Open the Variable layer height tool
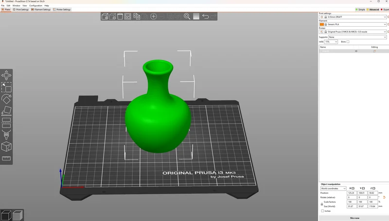The image size is (389, 221). coord(196,16)
